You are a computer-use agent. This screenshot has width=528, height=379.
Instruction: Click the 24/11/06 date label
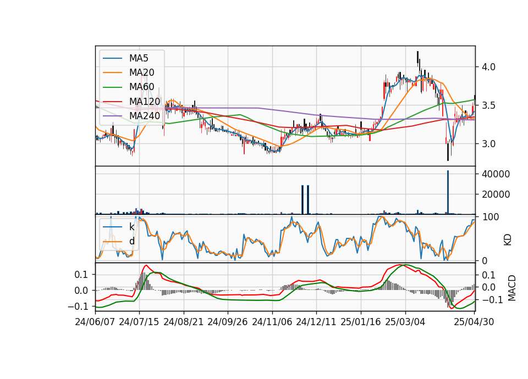[272, 322]
